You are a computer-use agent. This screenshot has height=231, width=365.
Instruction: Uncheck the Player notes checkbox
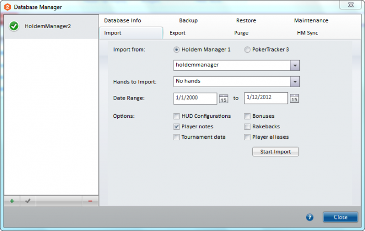(176, 126)
